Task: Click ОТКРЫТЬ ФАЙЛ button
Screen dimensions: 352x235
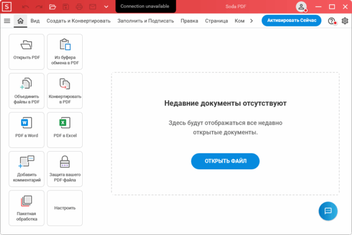Action: click(225, 161)
